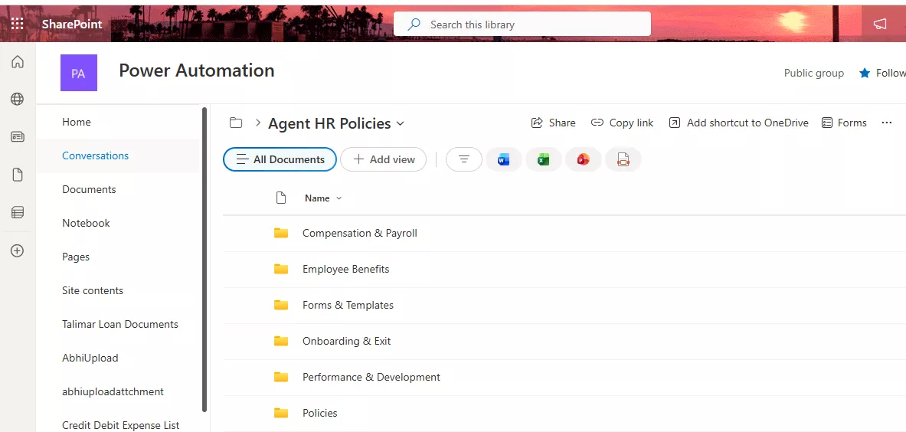Filter by Word documents icon
The width and height of the screenshot is (906, 432).
pos(504,159)
